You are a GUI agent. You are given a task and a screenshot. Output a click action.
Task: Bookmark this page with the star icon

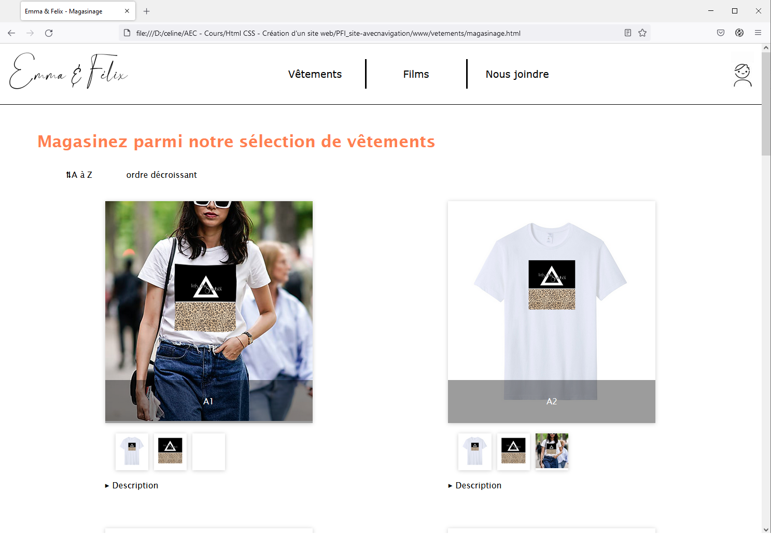pyautogui.click(x=642, y=33)
